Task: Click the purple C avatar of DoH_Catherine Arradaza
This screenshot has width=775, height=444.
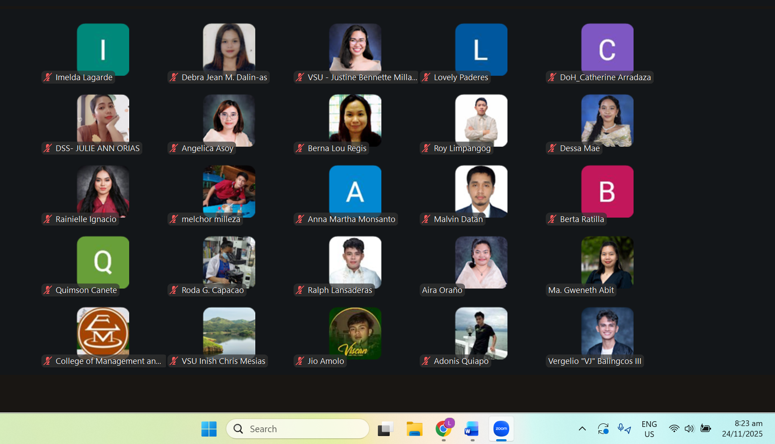Action: point(607,48)
